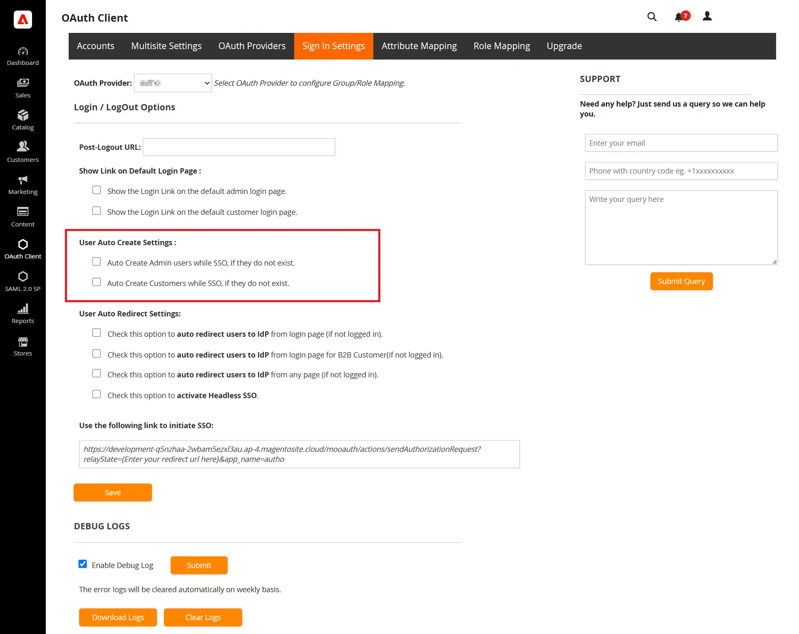Click the OAuth Client page title
The width and height of the screenshot is (799, 634).
pos(95,18)
